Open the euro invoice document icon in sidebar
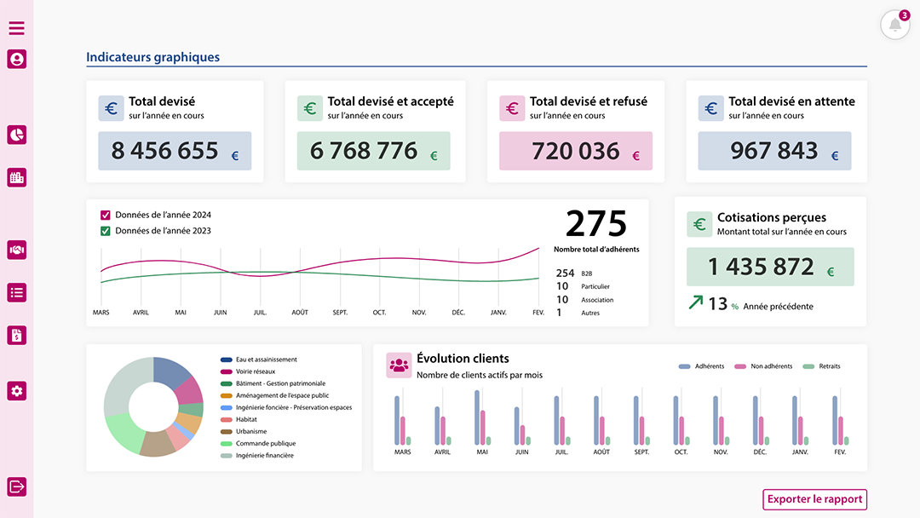Screen dimensions: 920x518 [x=16, y=335]
